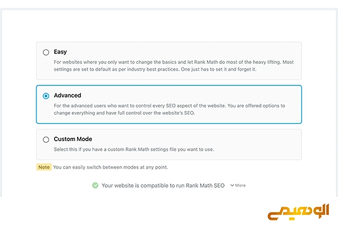Click the yellow Note badge
Image resolution: width=338 pixels, height=225 pixels.
(44, 167)
